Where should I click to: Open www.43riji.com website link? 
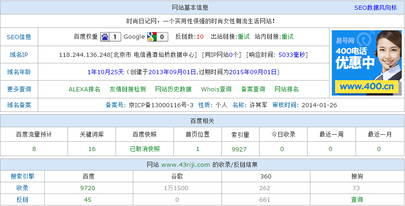tap(185, 165)
